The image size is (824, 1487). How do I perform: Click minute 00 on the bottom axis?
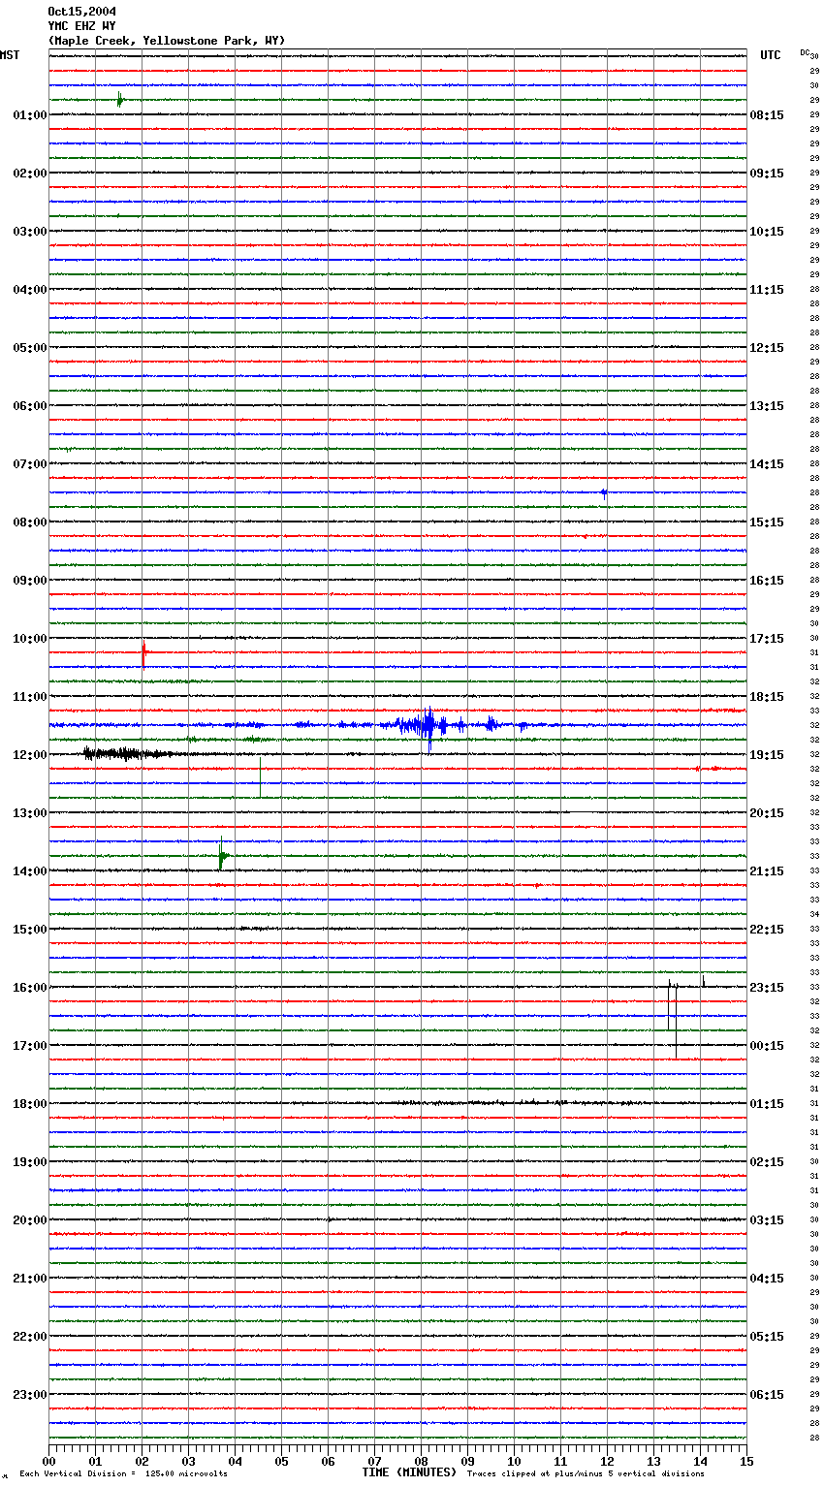(48, 1461)
